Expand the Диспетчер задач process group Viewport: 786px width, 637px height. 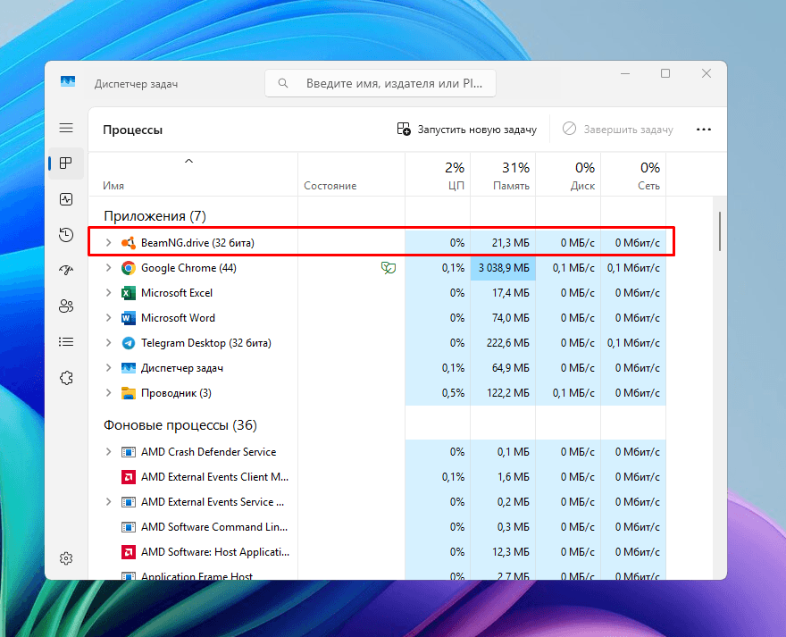(108, 368)
